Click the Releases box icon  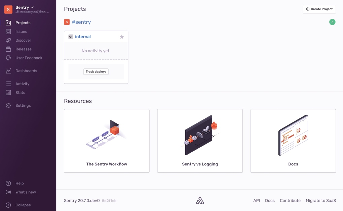(x=8, y=49)
